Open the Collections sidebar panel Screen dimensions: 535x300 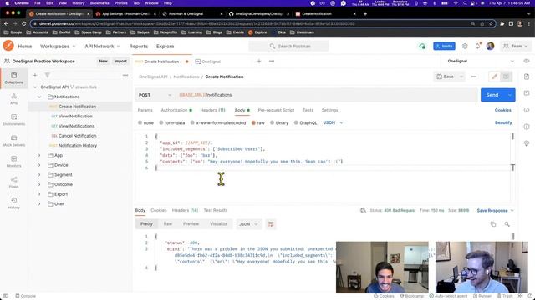(x=13, y=77)
